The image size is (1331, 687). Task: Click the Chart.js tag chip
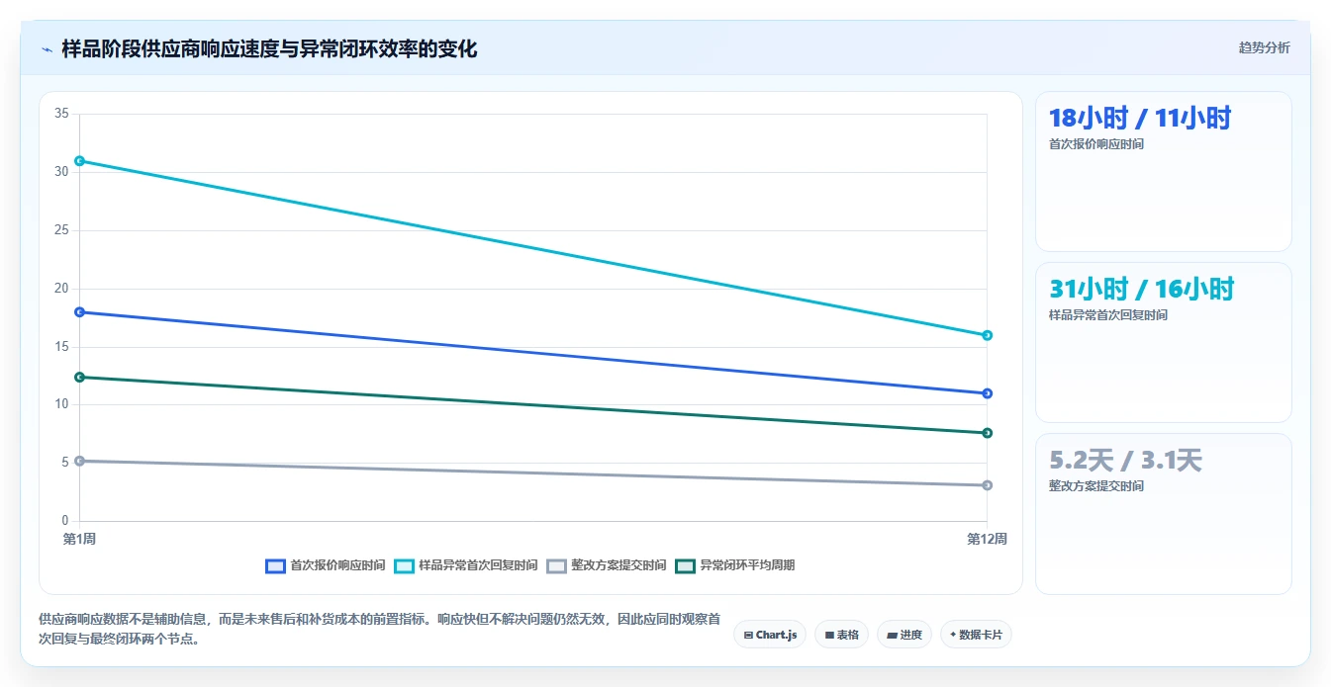click(769, 635)
